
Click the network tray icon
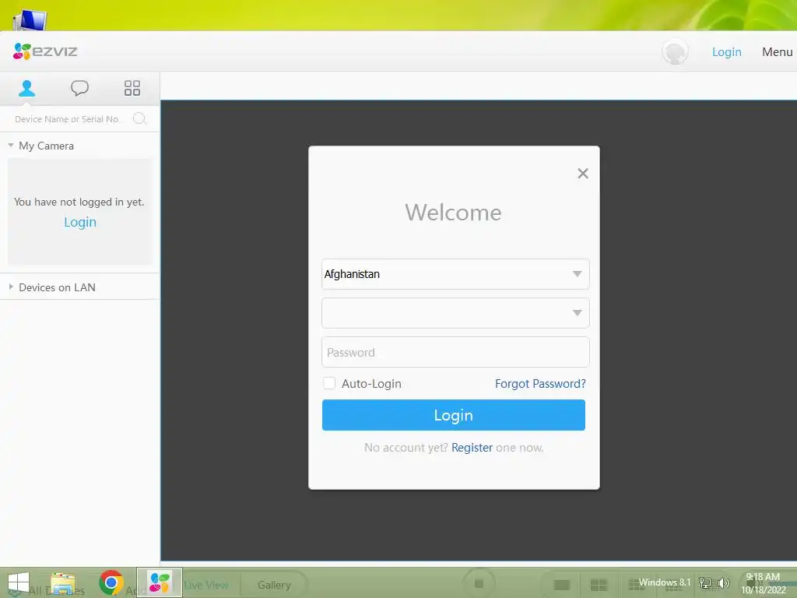[705, 582]
